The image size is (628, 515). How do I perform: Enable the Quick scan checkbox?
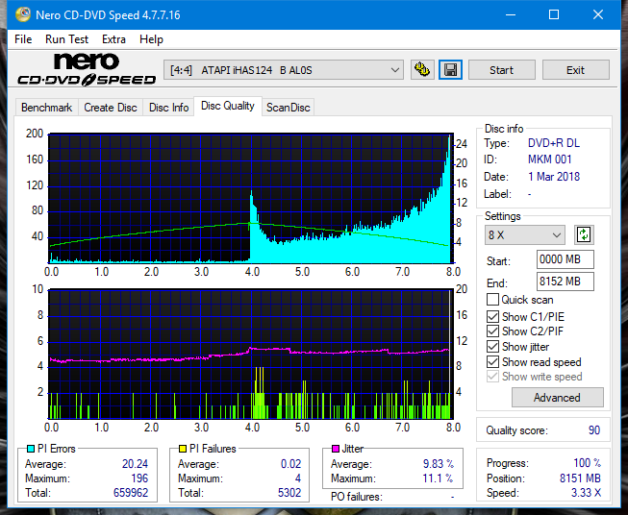click(x=492, y=300)
